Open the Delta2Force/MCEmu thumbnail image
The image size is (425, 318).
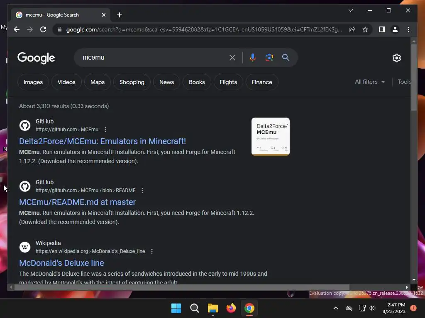271,137
